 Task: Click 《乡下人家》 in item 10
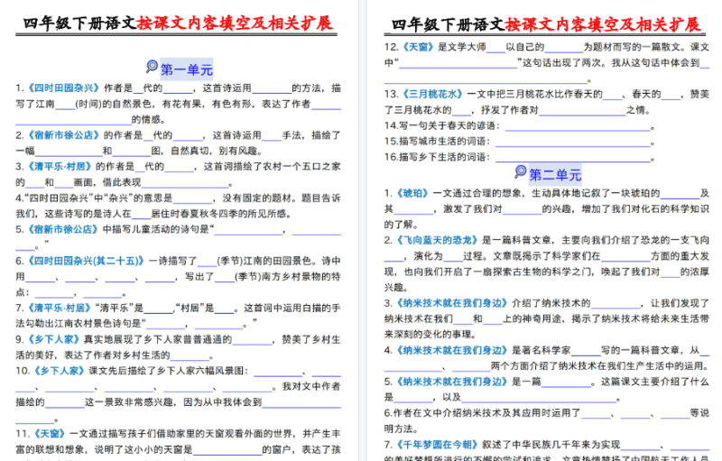click(58, 371)
